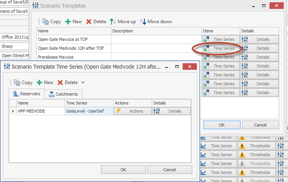The height and width of the screenshot is (182, 288).
Task: Select Office 2013 item in background list
Action: 14,37
